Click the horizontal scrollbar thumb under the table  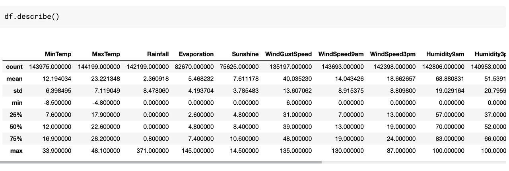(x=161, y=162)
